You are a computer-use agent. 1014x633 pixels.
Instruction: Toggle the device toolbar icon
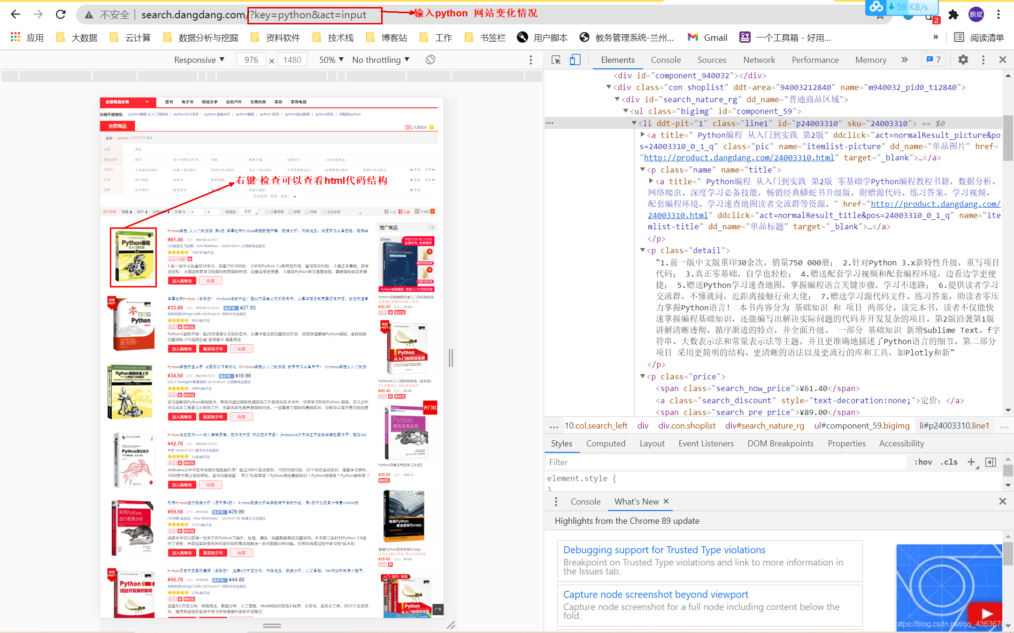[575, 60]
